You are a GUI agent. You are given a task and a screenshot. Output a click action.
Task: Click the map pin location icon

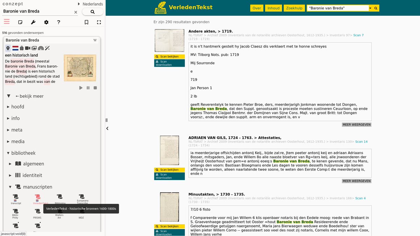click(8, 48)
